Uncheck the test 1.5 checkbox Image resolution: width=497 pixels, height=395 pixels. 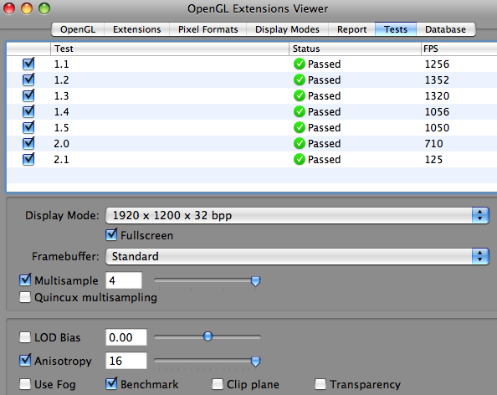click(28, 127)
